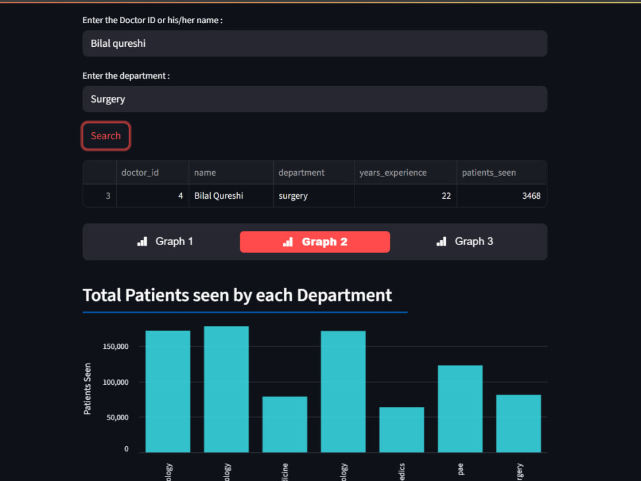The width and height of the screenshot is (641, 481).
Task: Sort by the doctor_id column header
Action: [153, 173]
